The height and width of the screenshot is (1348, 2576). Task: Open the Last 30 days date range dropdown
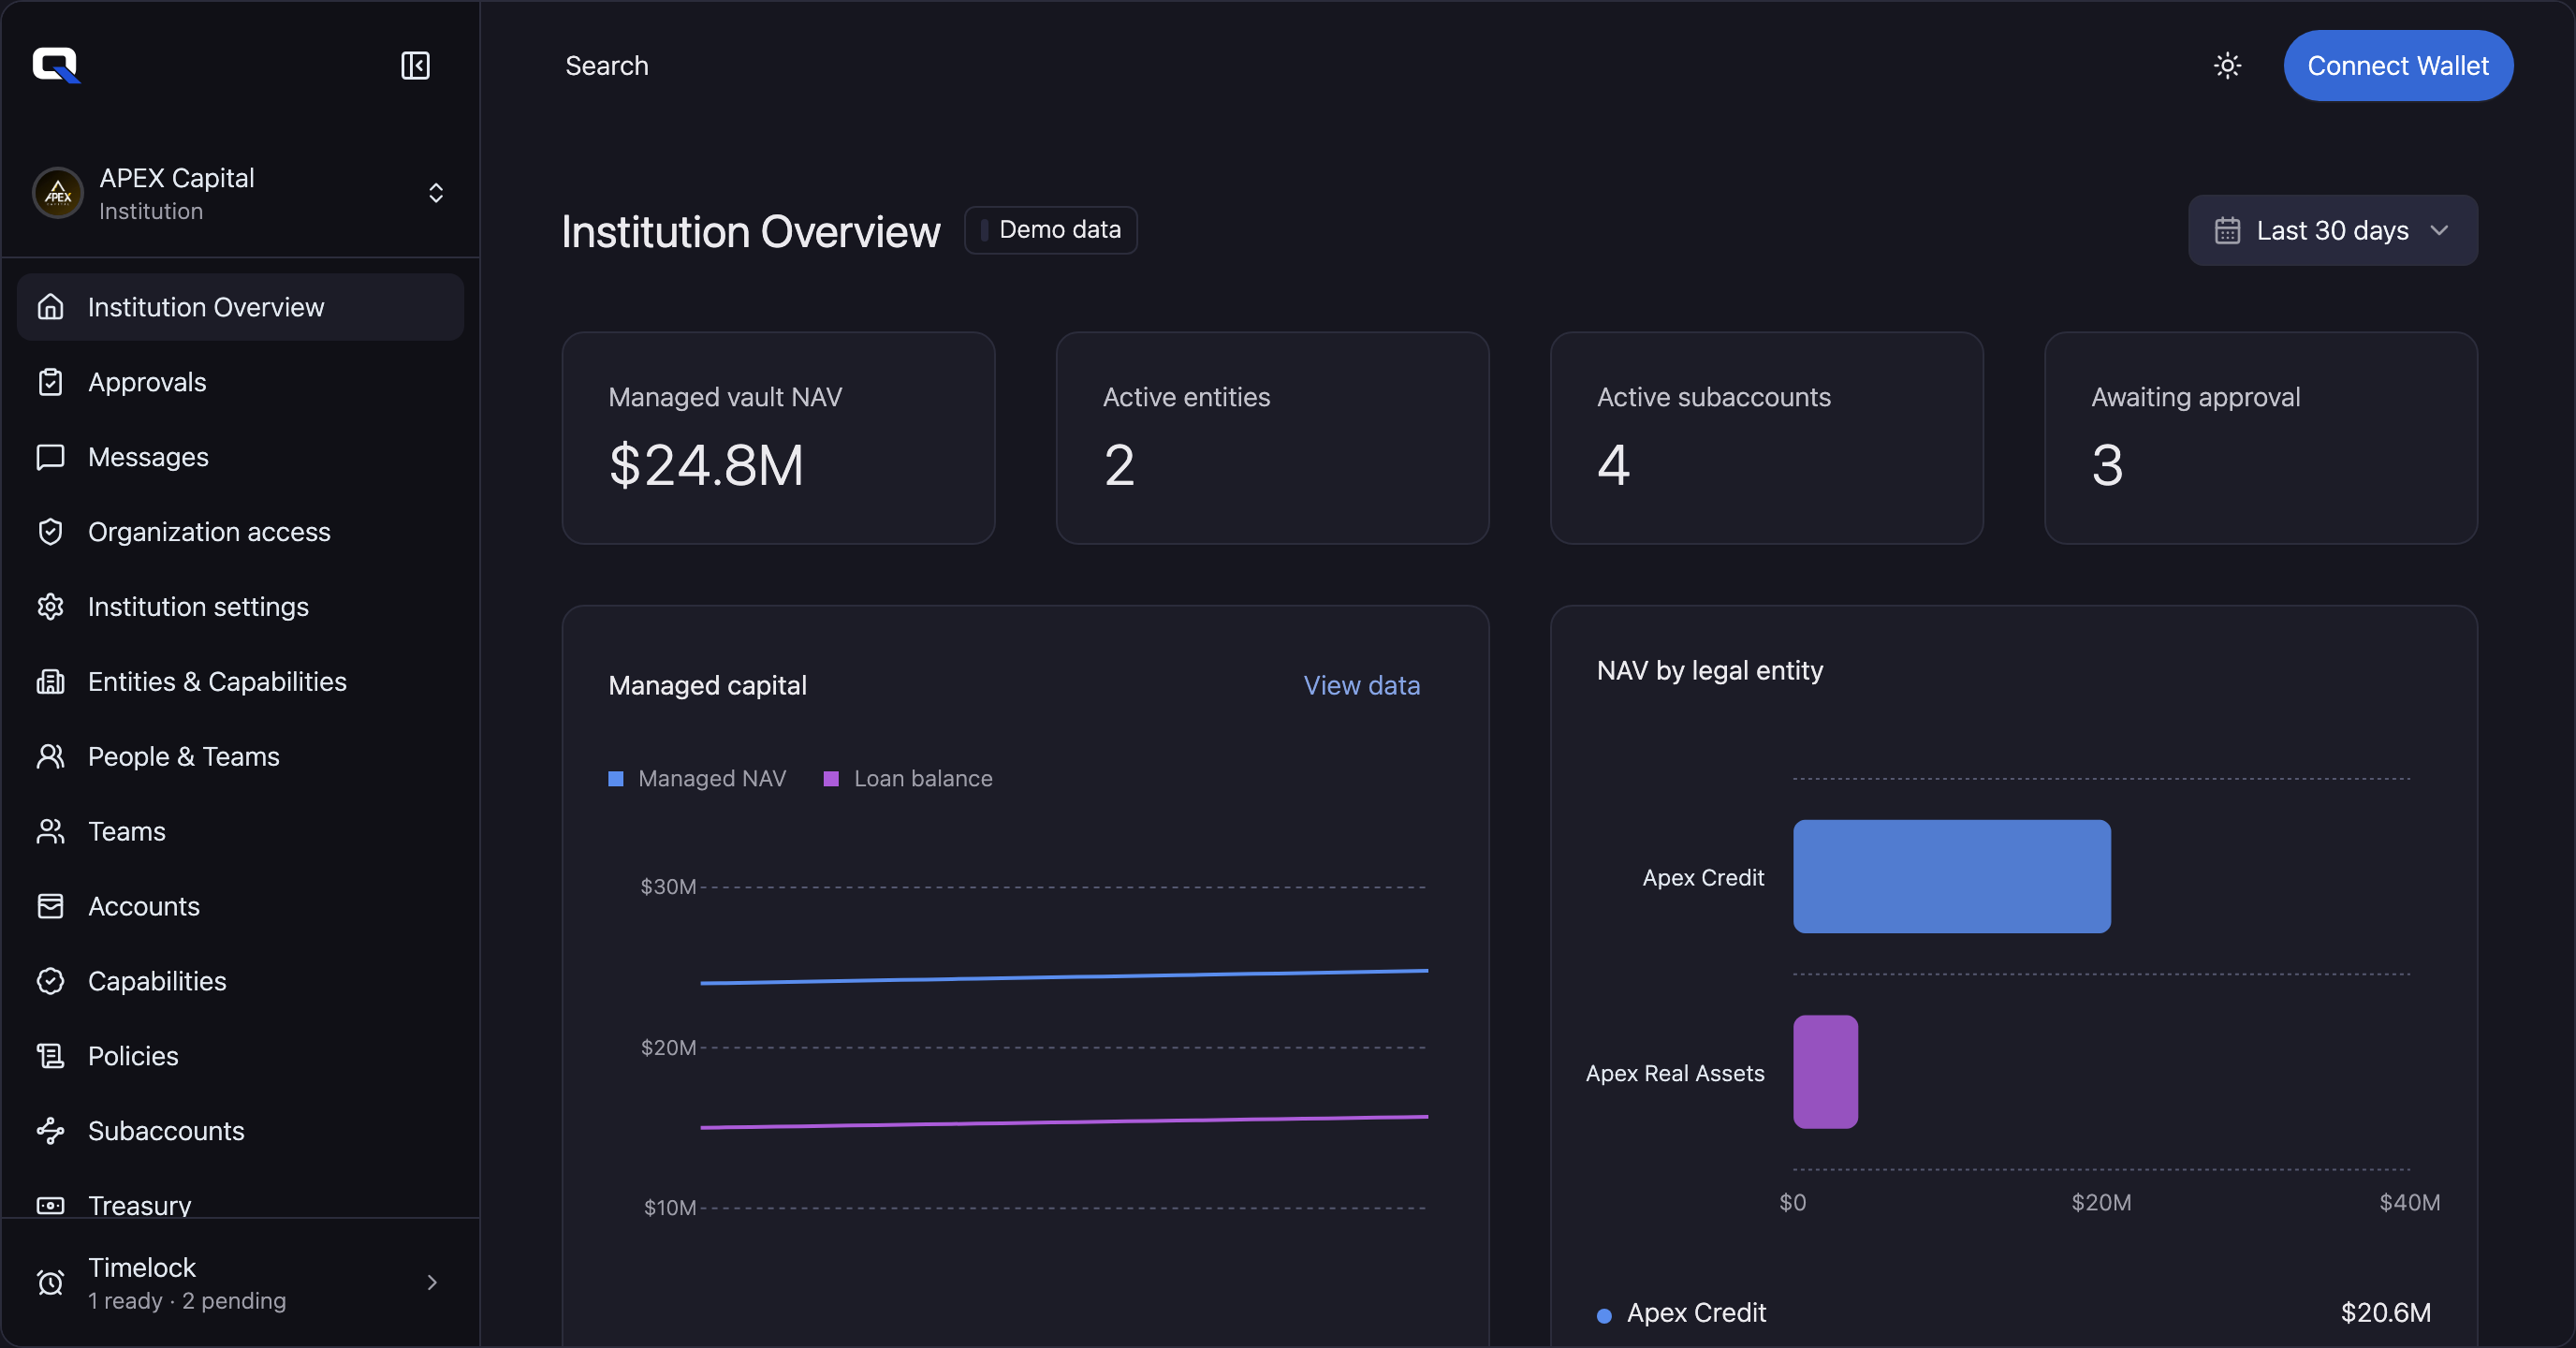2332,231
